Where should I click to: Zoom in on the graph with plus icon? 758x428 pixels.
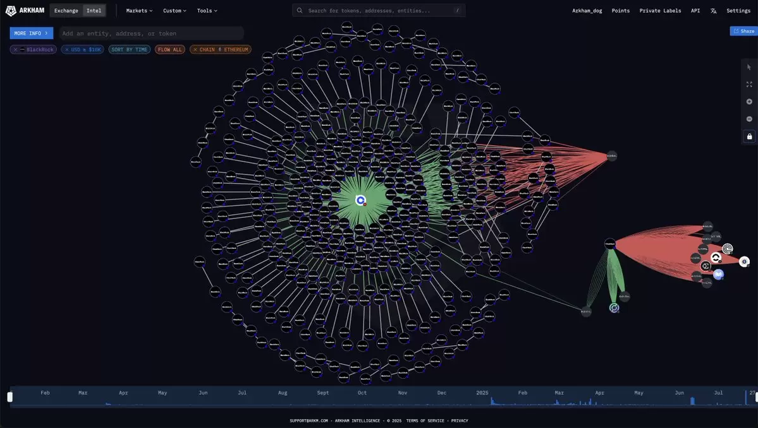[749, 102]
